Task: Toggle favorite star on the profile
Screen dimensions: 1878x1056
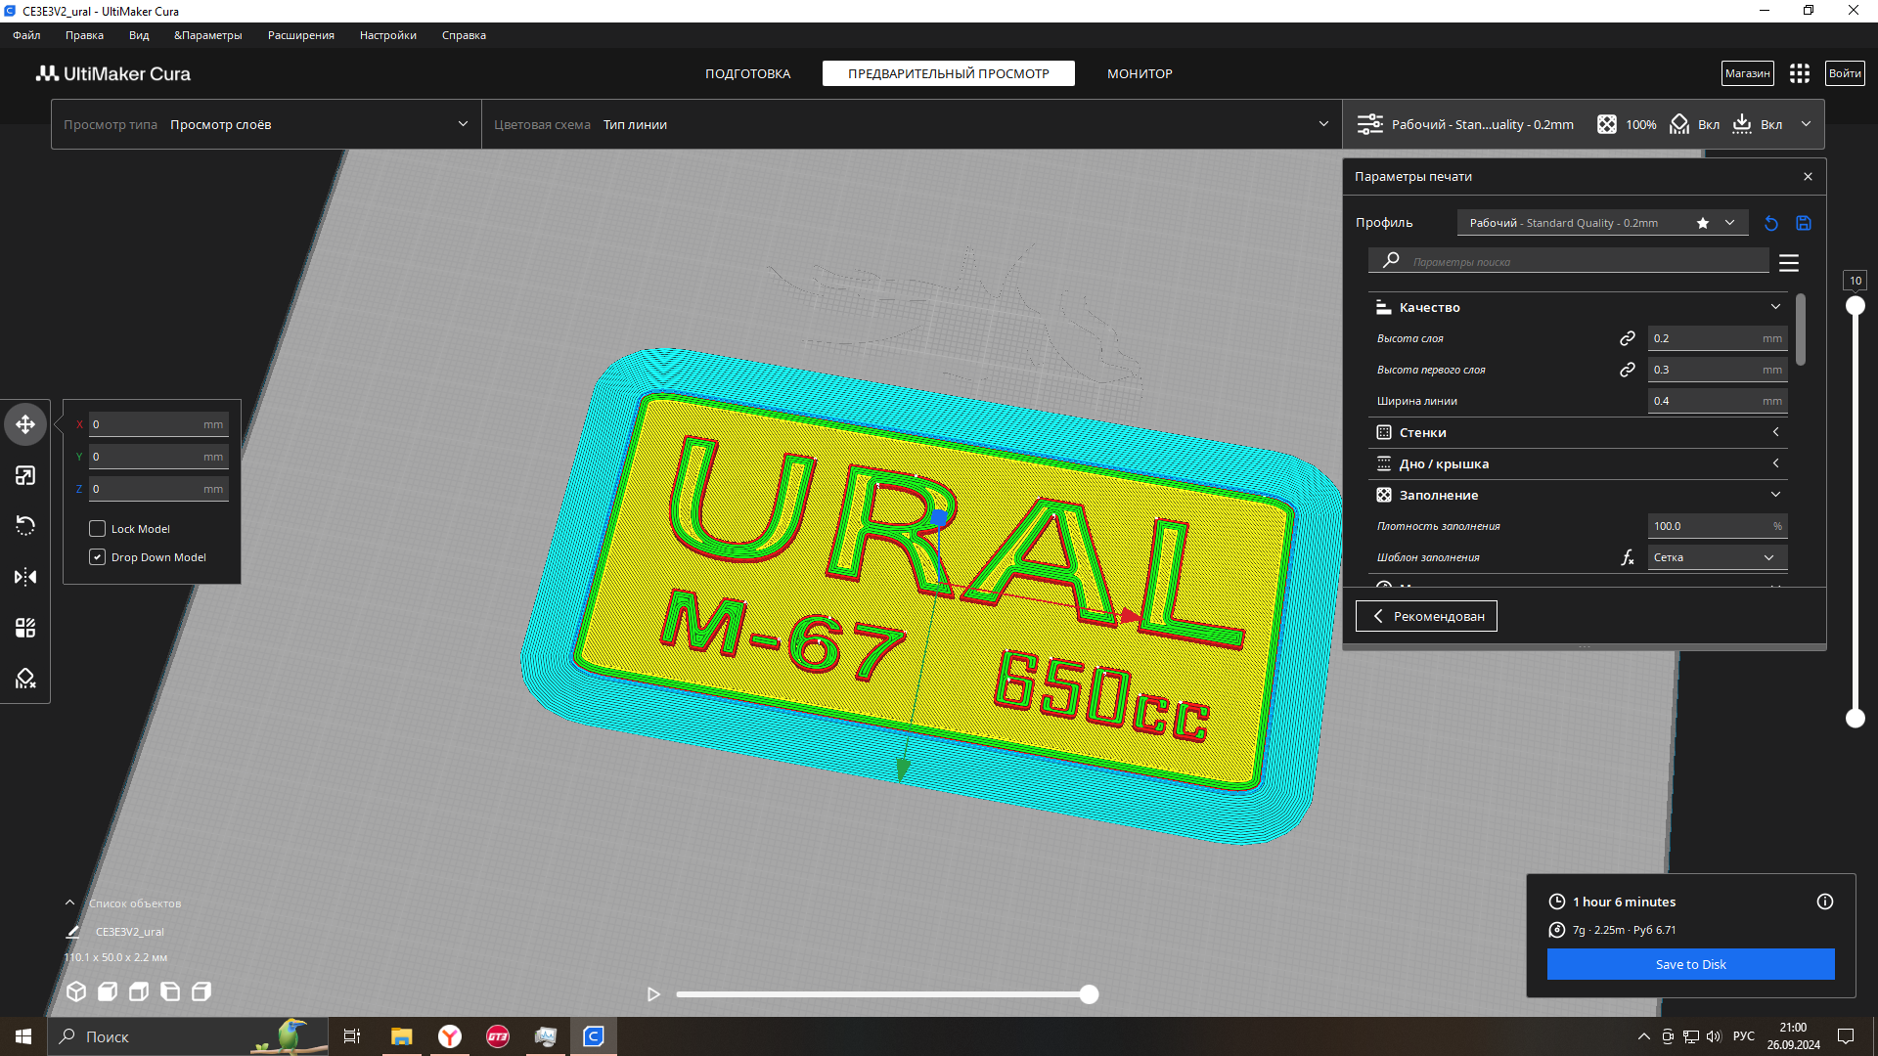Action: 1703,223
